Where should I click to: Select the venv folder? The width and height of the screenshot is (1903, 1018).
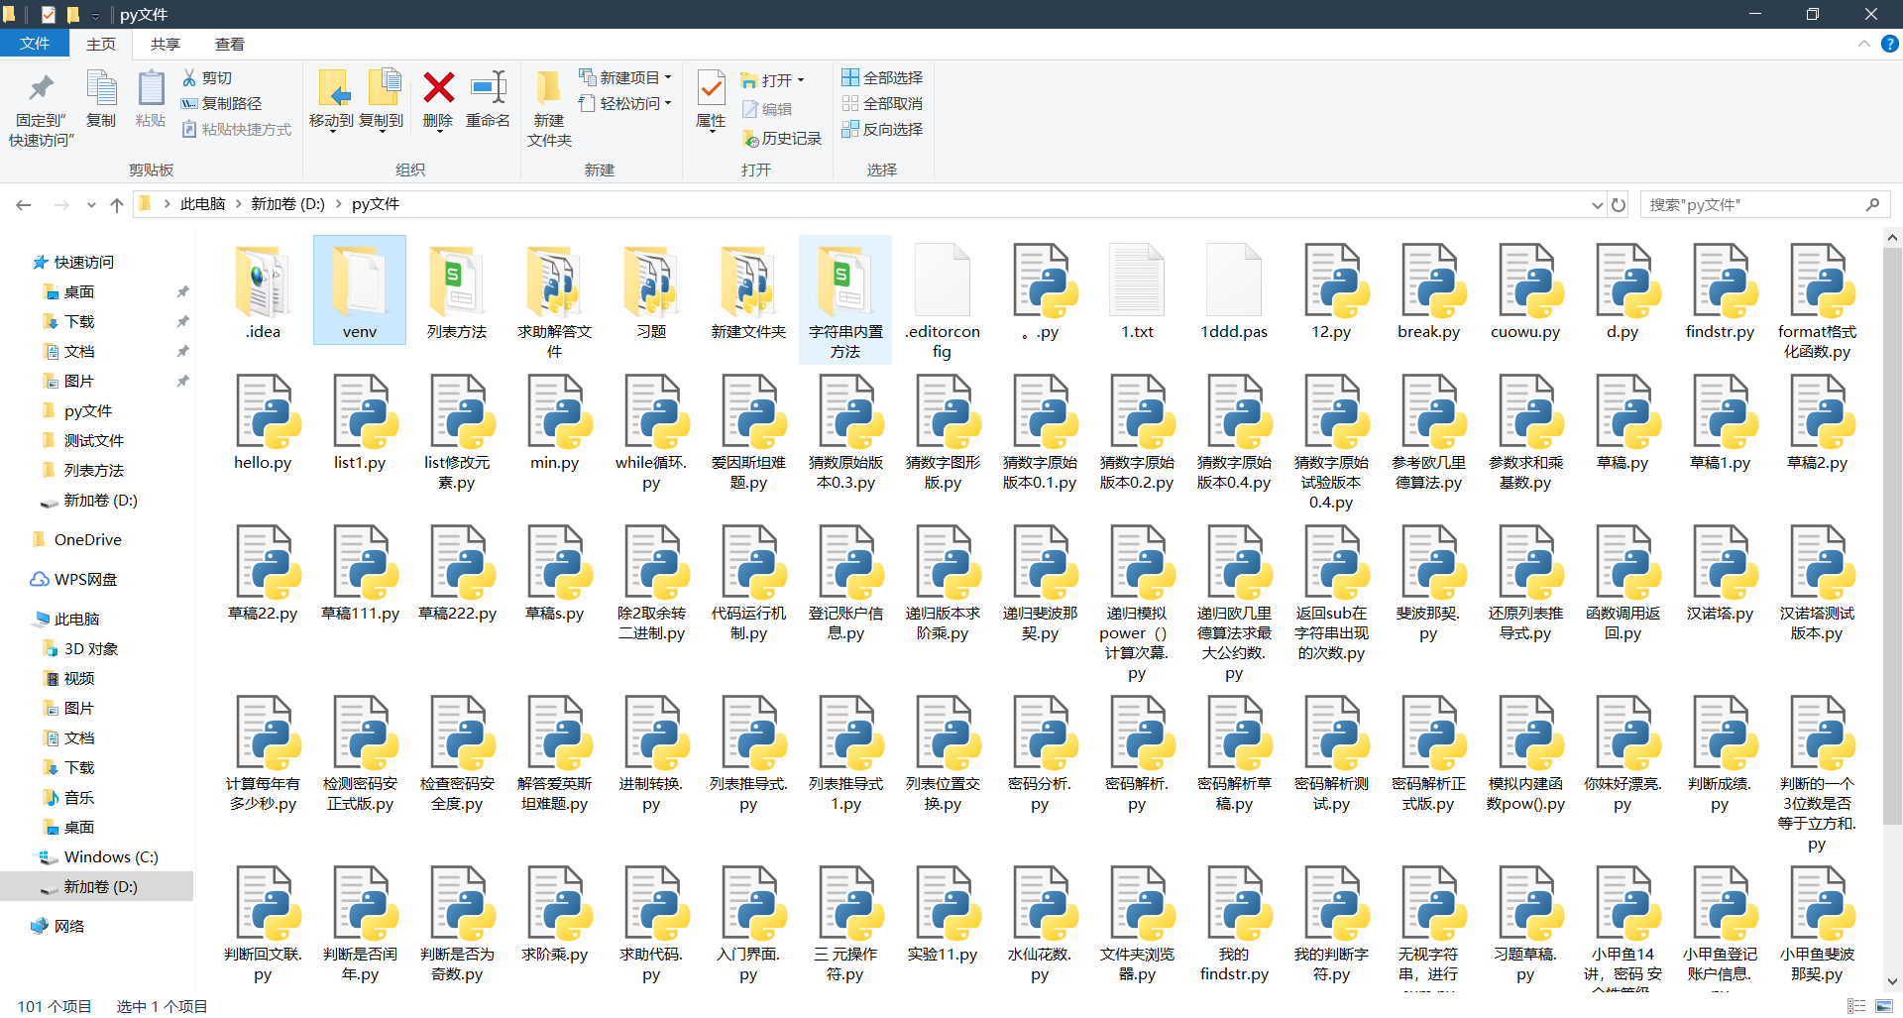tap(360, 290)
